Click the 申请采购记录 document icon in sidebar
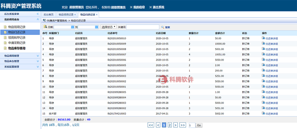Viewport: 297px width, 129px height. coord(5,43)
